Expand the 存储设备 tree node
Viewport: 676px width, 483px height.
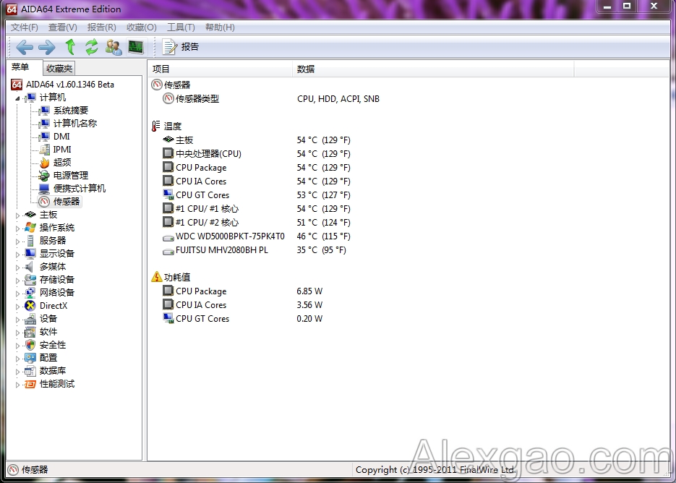click(17, 280)
